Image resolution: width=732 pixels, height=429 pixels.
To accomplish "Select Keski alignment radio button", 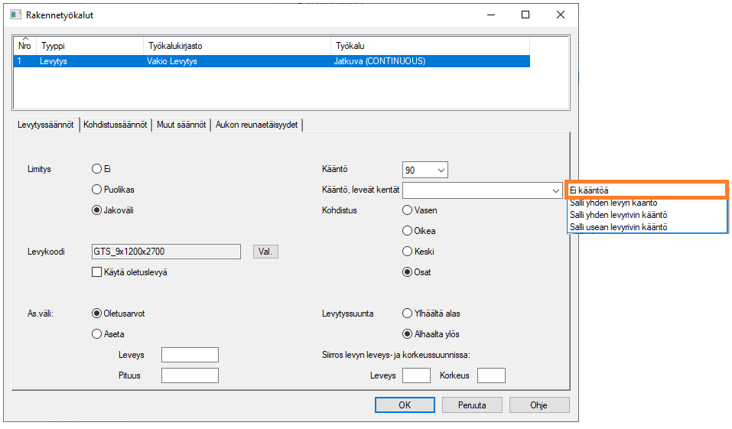I will click(x=407, y=252).
